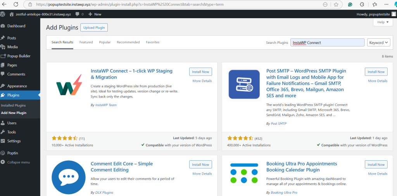
Task: Bookmark page with star icon
Action: 336,4
